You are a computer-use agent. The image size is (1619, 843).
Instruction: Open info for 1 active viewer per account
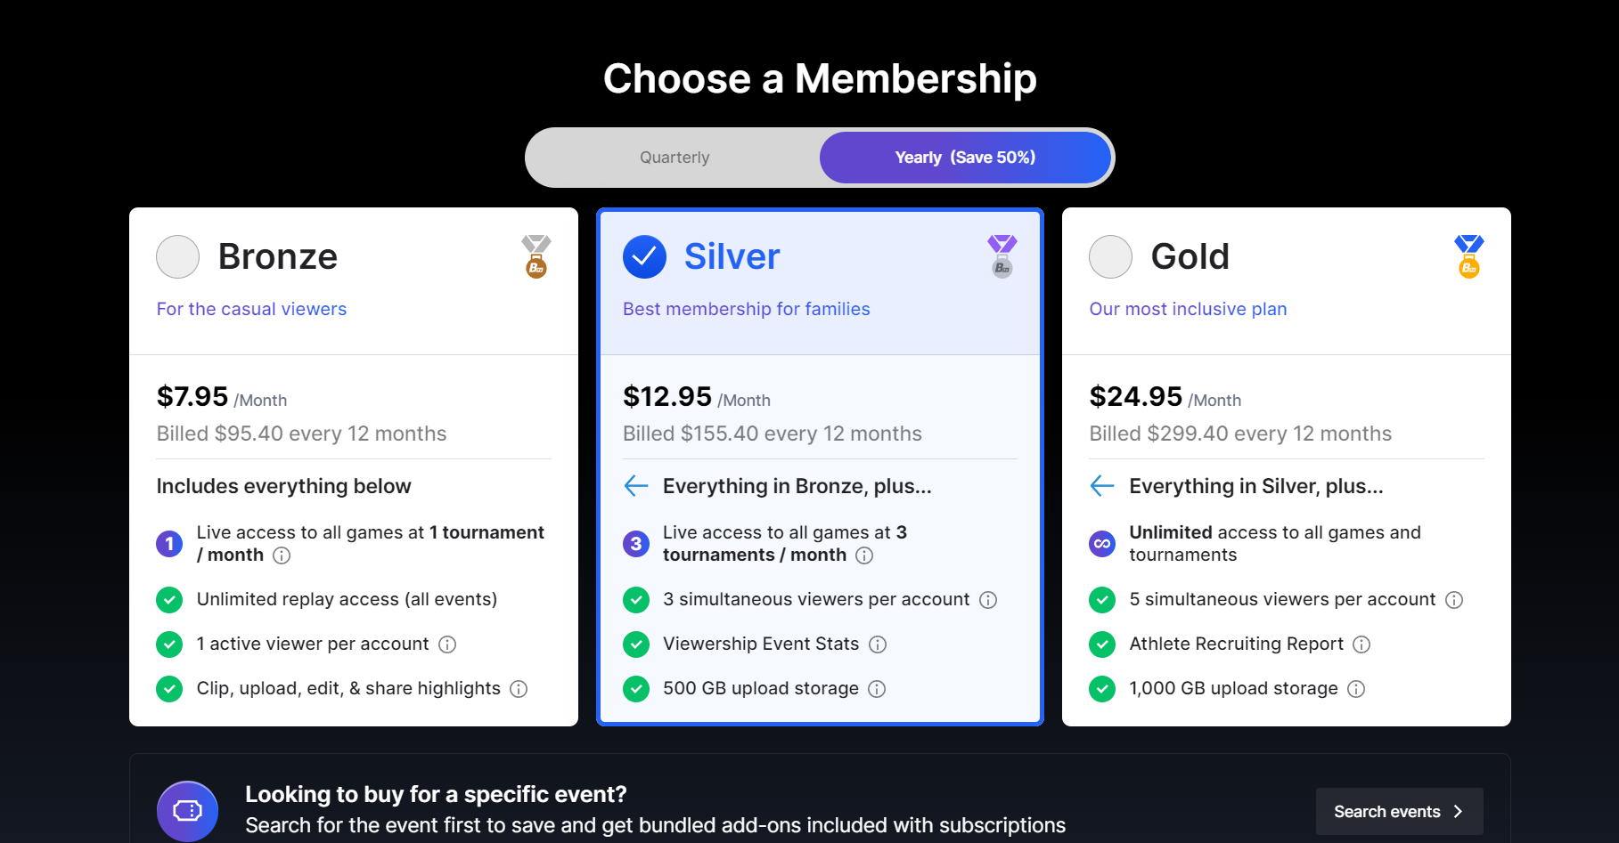[447, 644]
